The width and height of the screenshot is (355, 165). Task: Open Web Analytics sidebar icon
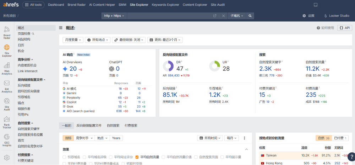click(7, 69)
